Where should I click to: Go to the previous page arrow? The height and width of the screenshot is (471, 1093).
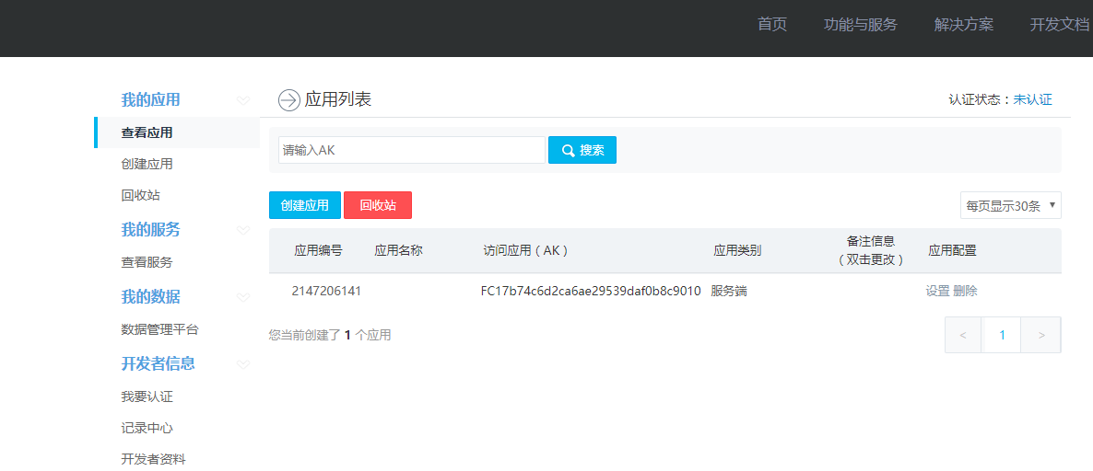click(963, 335)
